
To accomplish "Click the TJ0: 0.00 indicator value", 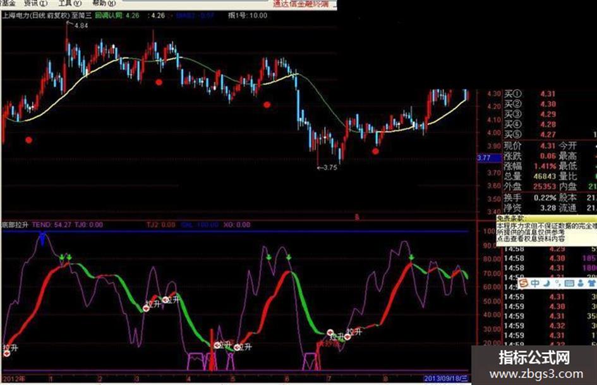I will (88, 225).
